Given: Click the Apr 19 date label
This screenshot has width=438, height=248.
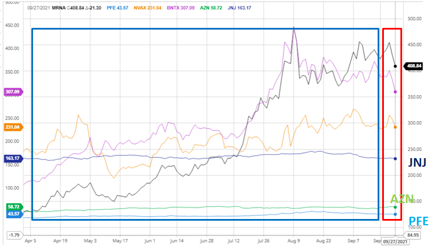Looking at the screenshot, I should (60, 241).
